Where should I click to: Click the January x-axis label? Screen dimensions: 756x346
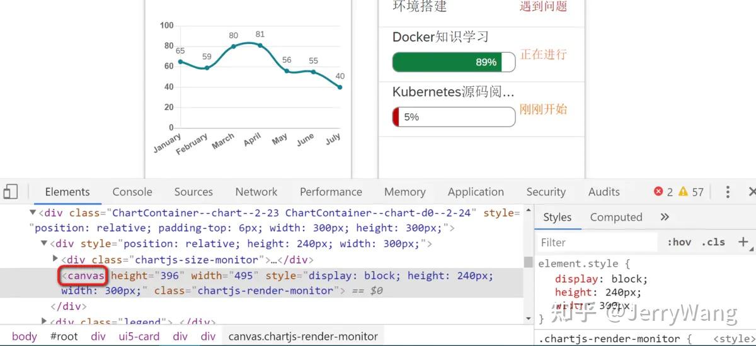click(166, 143)
